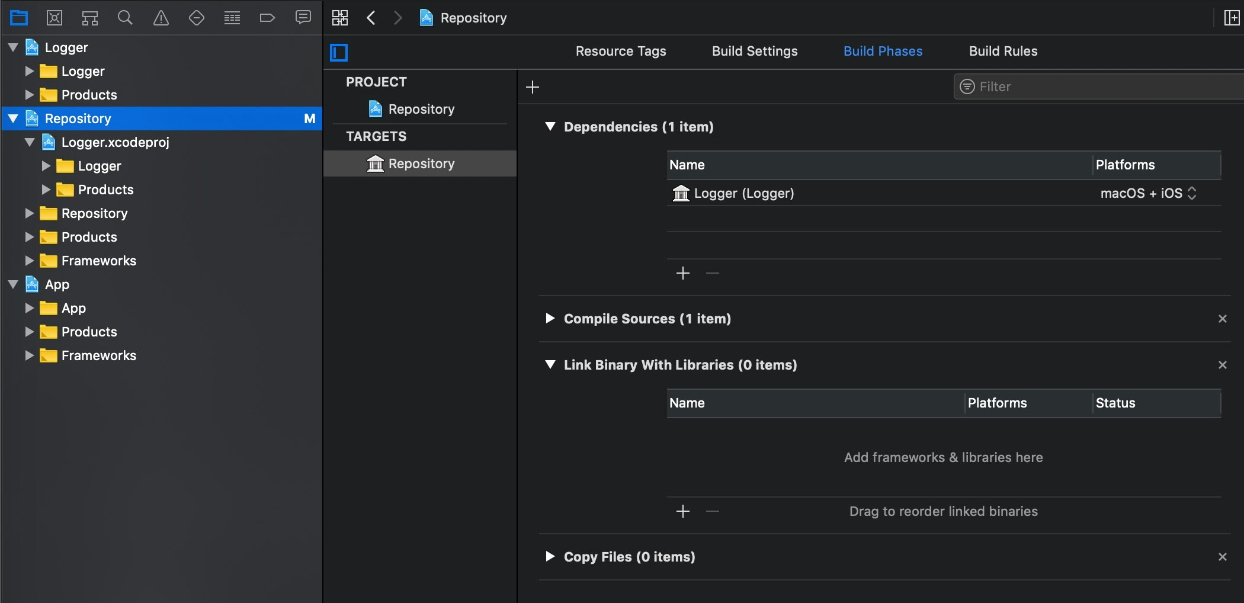
Task: Add a library to Link Binary With Libraries
Action: 683,511
